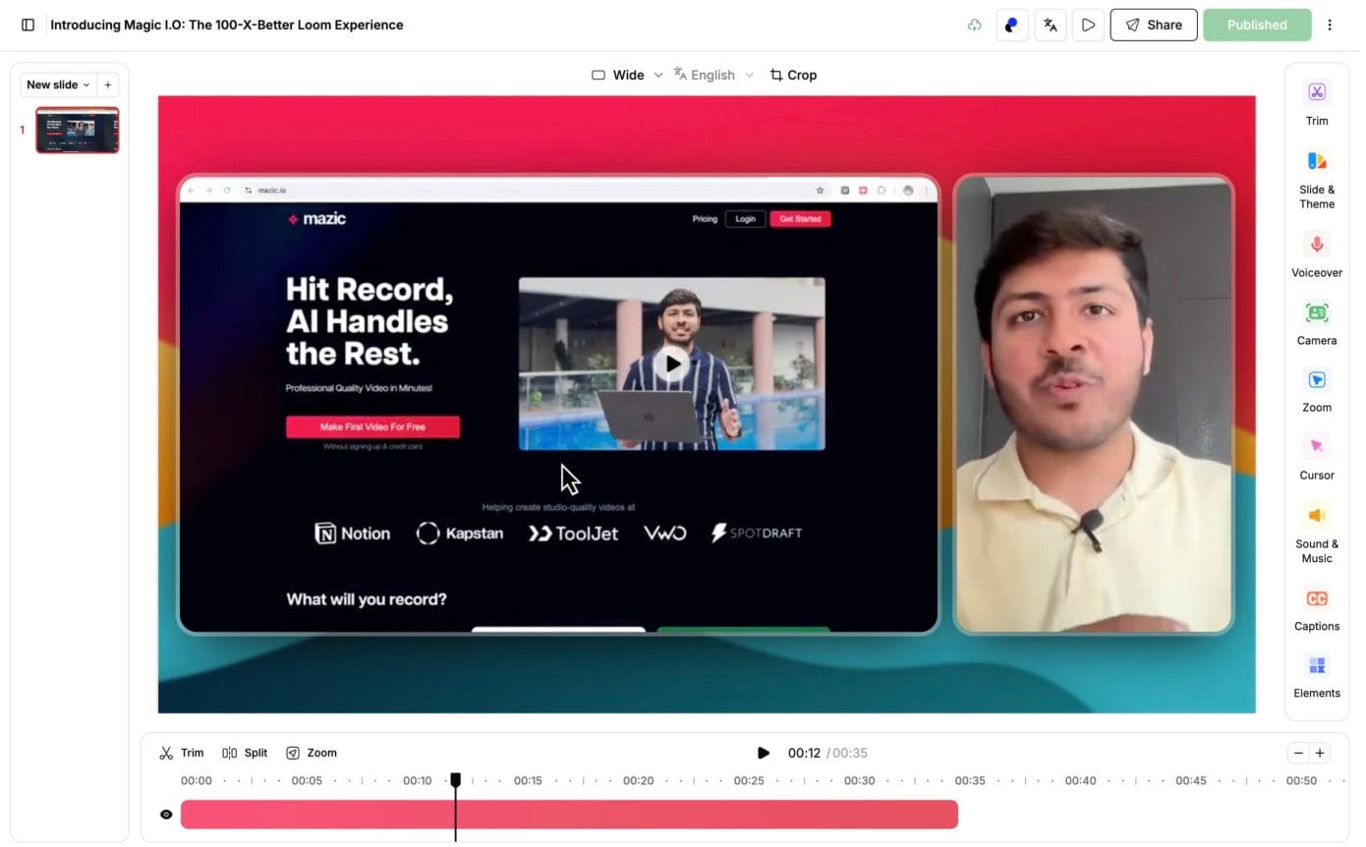Viewport: 1366px width, 847px height.
Task: Open the Trim tool in right sidebar
Action: (x=1316, y=103)
